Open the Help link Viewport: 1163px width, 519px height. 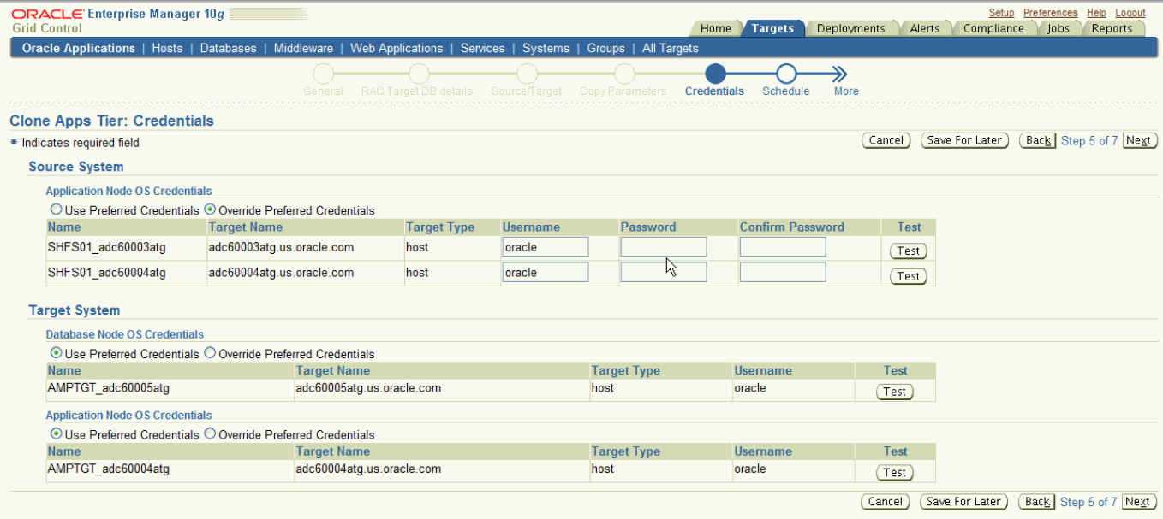pyautogui.click(x=1096, y=13)
